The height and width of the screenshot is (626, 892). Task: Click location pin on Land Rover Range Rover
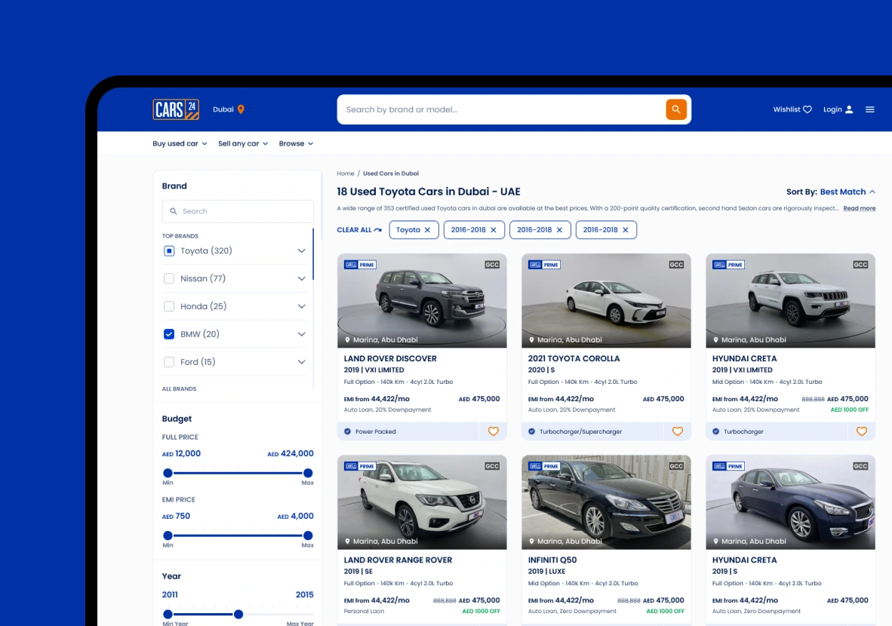pos(348,542)
